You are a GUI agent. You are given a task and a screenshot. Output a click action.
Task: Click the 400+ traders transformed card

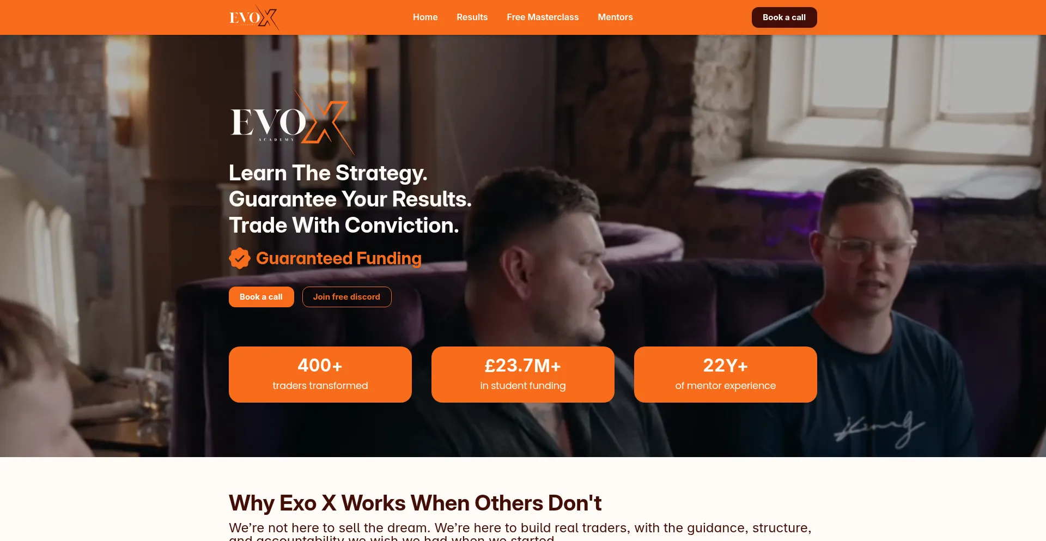pyautogui.click(x=320, y=374)
